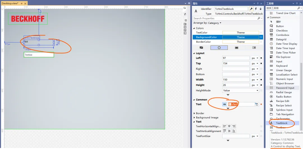Select the solid color brush tab

point(219,48)
